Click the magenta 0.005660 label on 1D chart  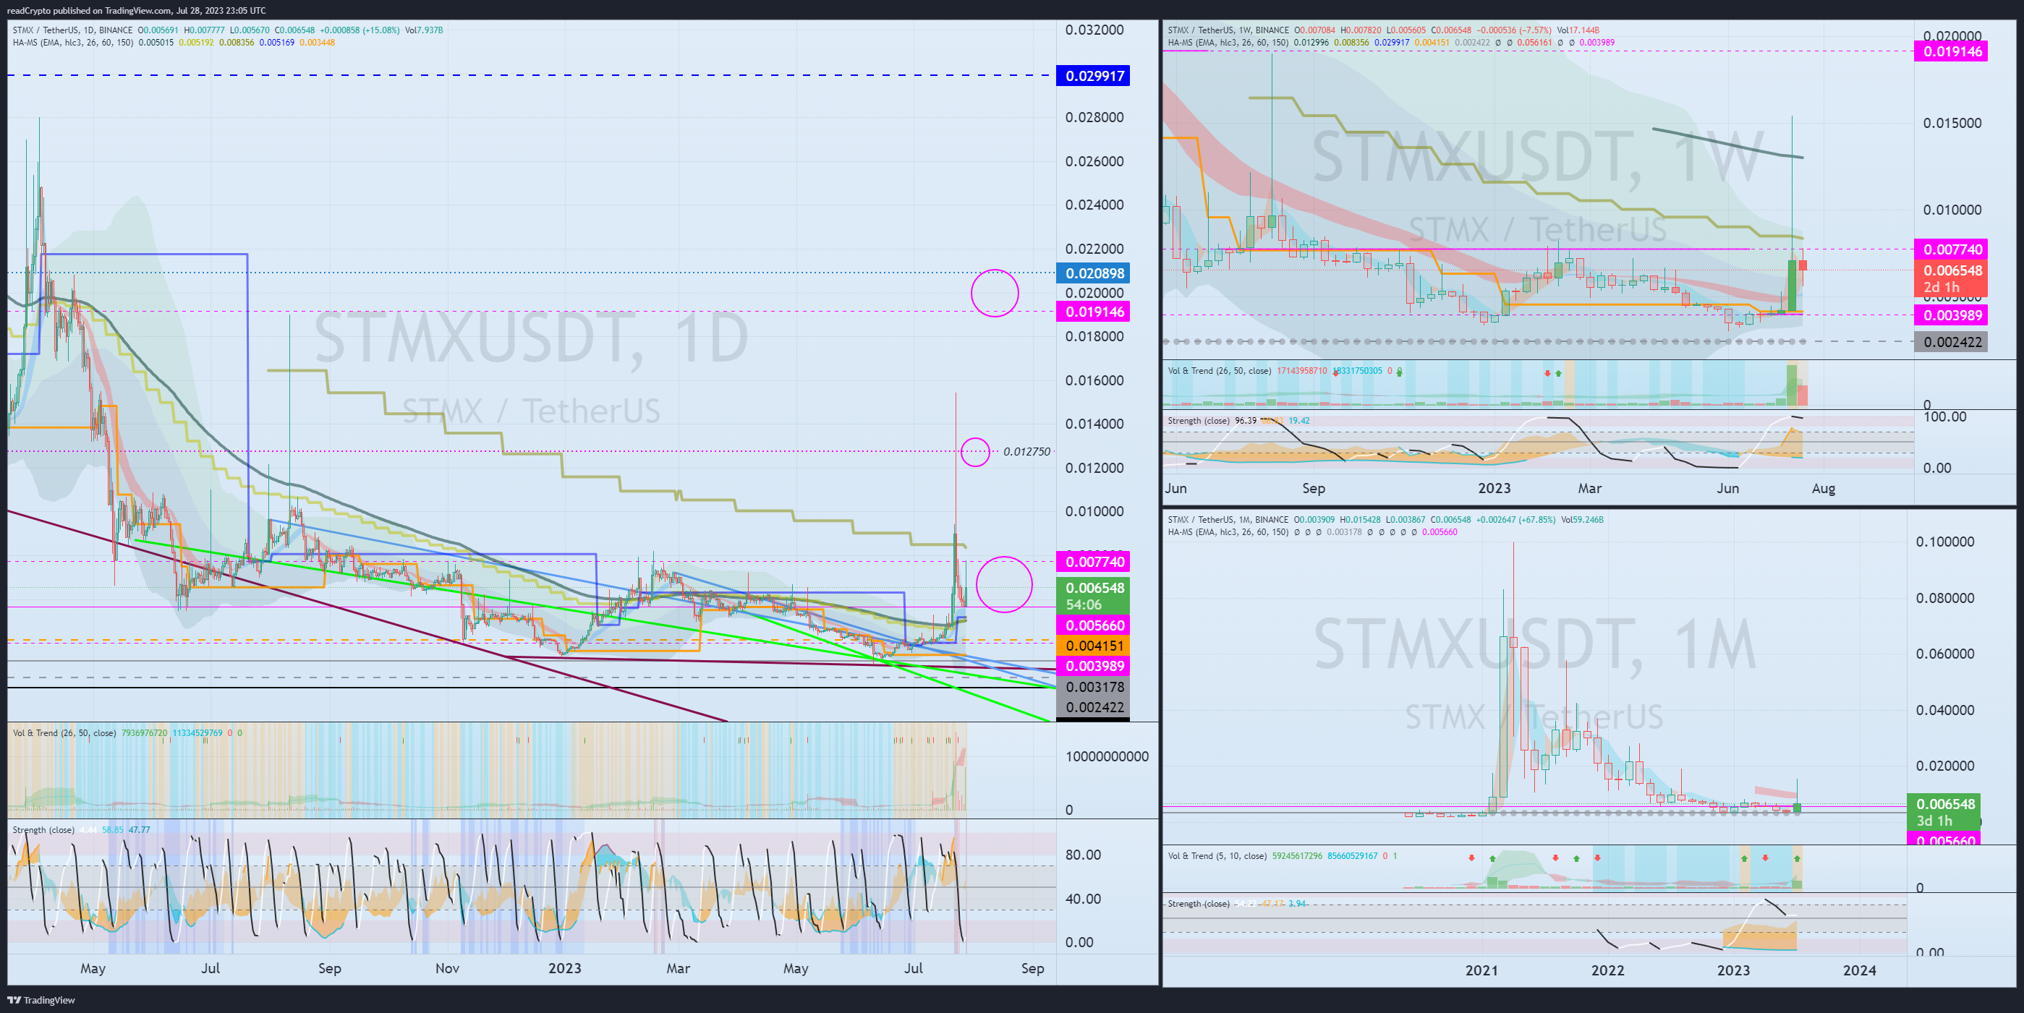click(x=1093, y=625)
